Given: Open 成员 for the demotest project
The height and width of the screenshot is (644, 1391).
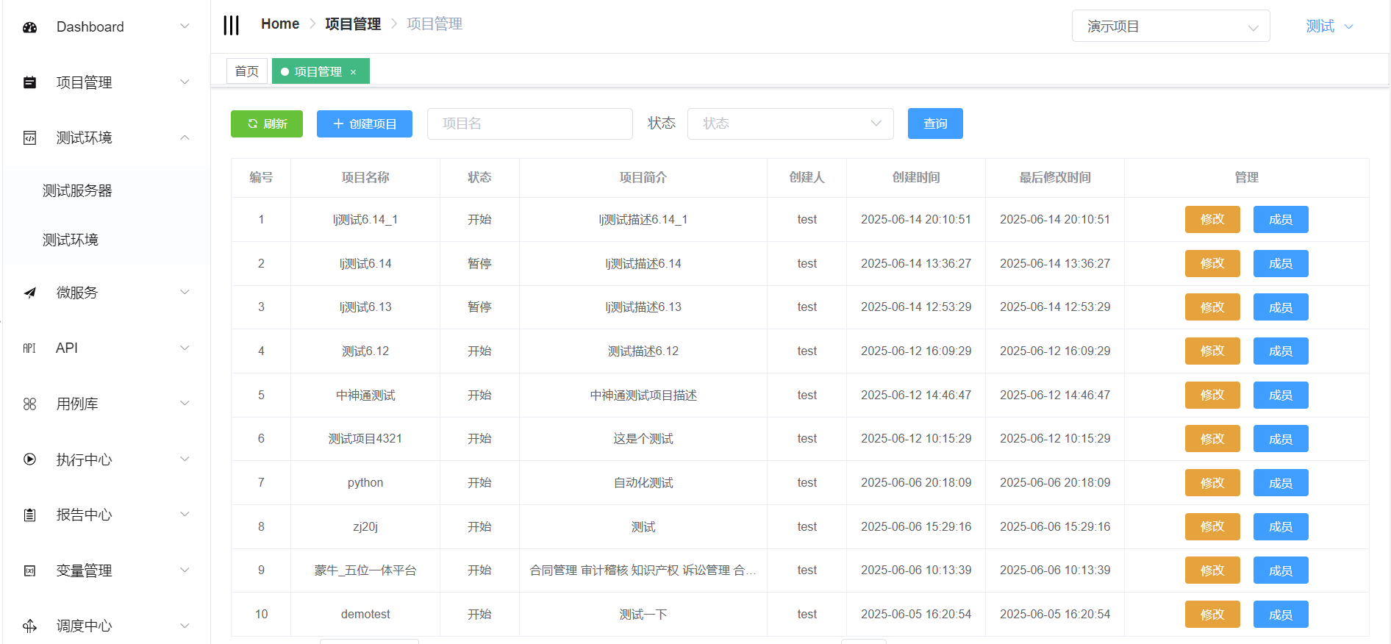Looking at the screenshot, I should click(x=1280, y=615).
